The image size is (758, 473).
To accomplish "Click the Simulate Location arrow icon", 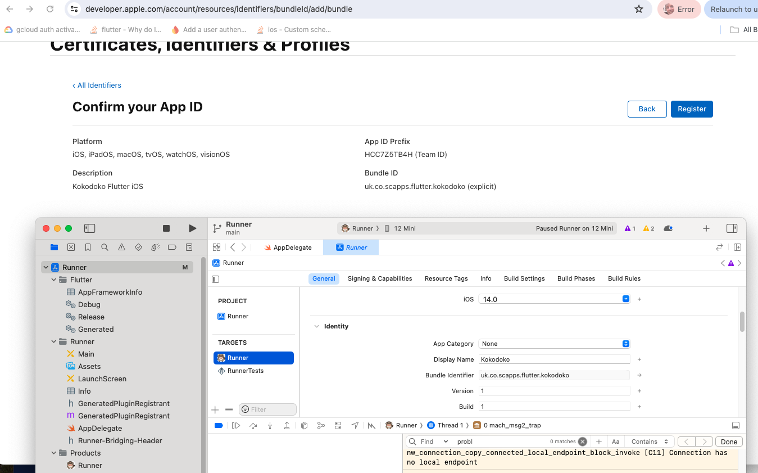I will point(355,426).
